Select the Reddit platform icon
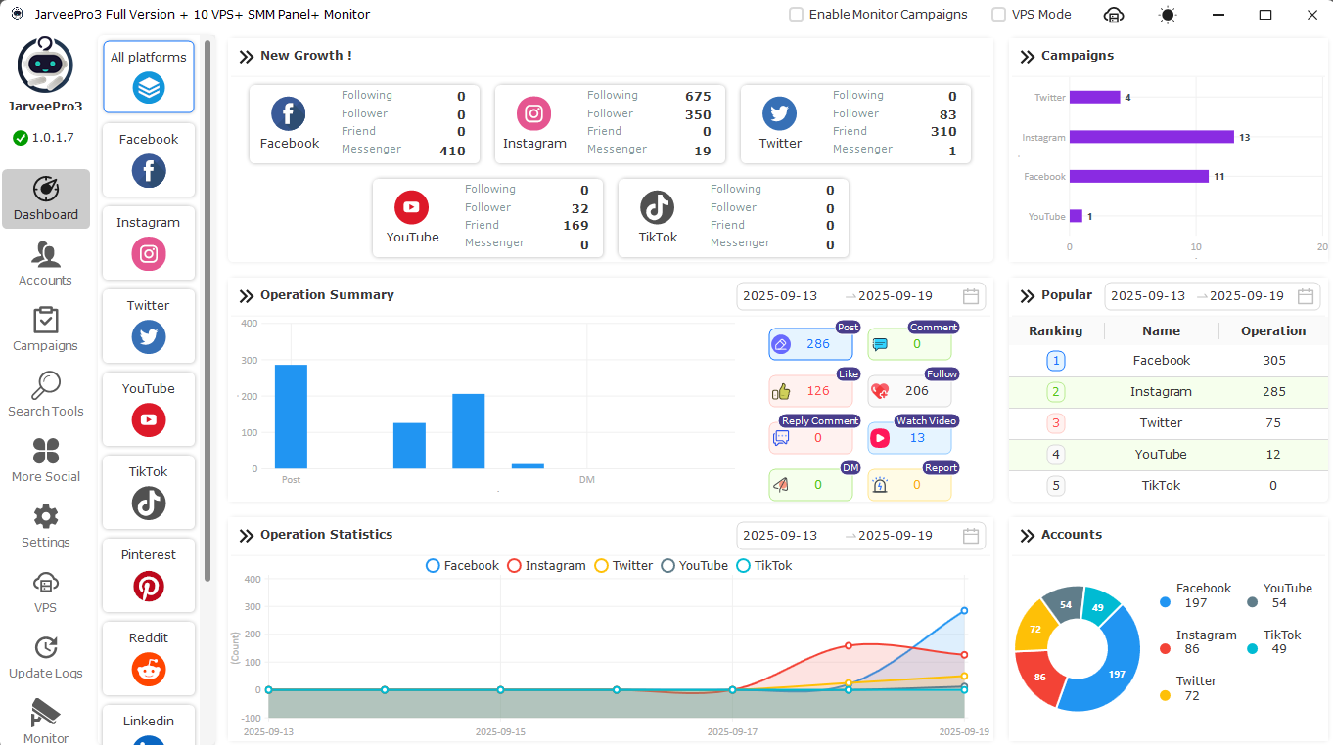The height and width of the screenshot is (745, 1333). [x=149, y=669]
